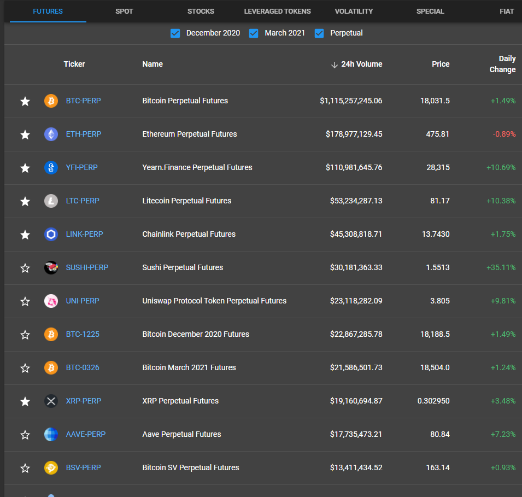
Task: Click the YFI-PERP price 28,315
Action: [x=438, y=167]
